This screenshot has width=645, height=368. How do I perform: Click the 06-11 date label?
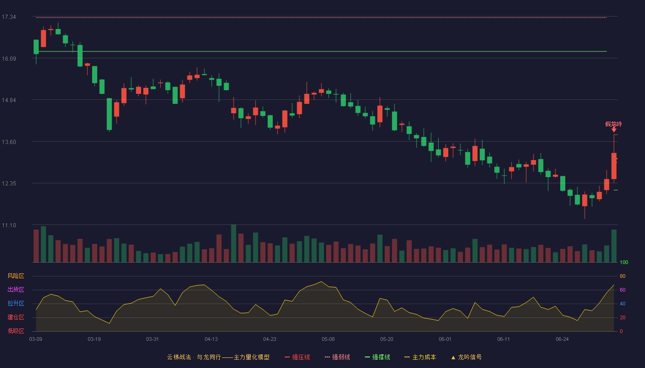coord(504,339)
